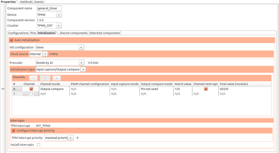
Task: Click the remove channel minus button
Action: 33,78
